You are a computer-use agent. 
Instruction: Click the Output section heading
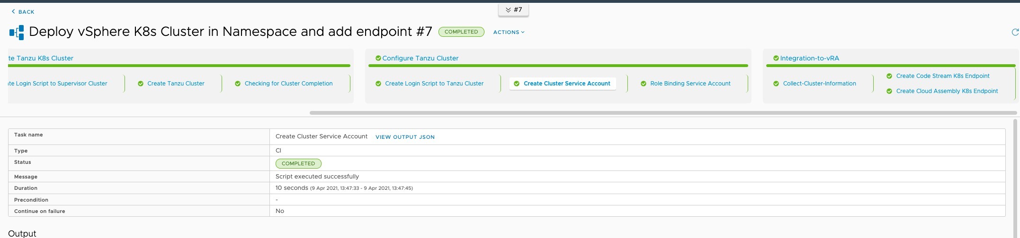pos(22,233)
